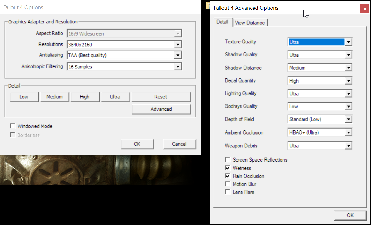Uncheck the Rain Occlusion checkbox
Screen dimensions: 371x225
[x=227, y=176]
